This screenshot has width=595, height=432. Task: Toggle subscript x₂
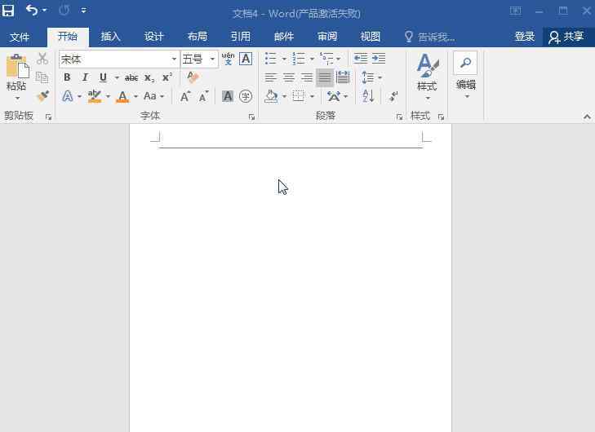coord(149,77)
